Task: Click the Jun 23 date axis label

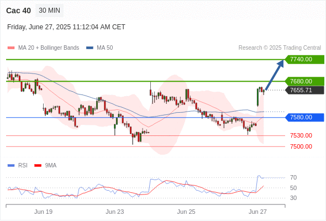Action: (115, 212)
